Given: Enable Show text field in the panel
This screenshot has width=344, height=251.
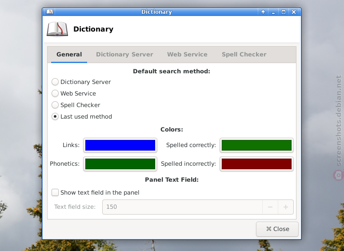Looking at the screenshot, I should [x=55, y=192].
